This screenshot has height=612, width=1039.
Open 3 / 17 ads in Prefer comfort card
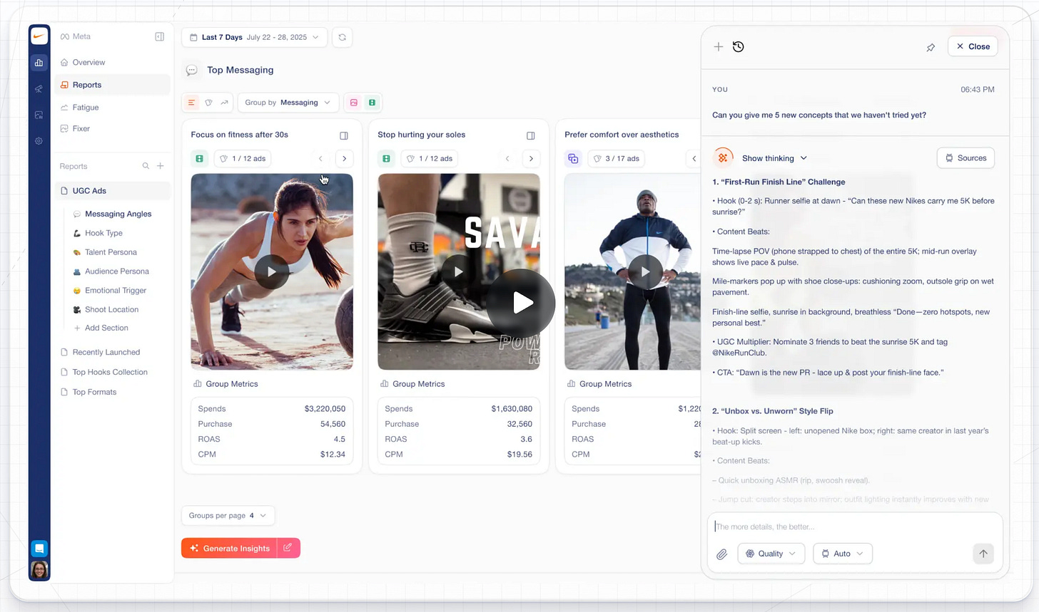616,158
